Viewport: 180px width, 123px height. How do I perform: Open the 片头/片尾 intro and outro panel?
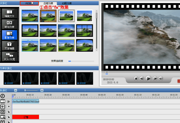pos(10,57)
